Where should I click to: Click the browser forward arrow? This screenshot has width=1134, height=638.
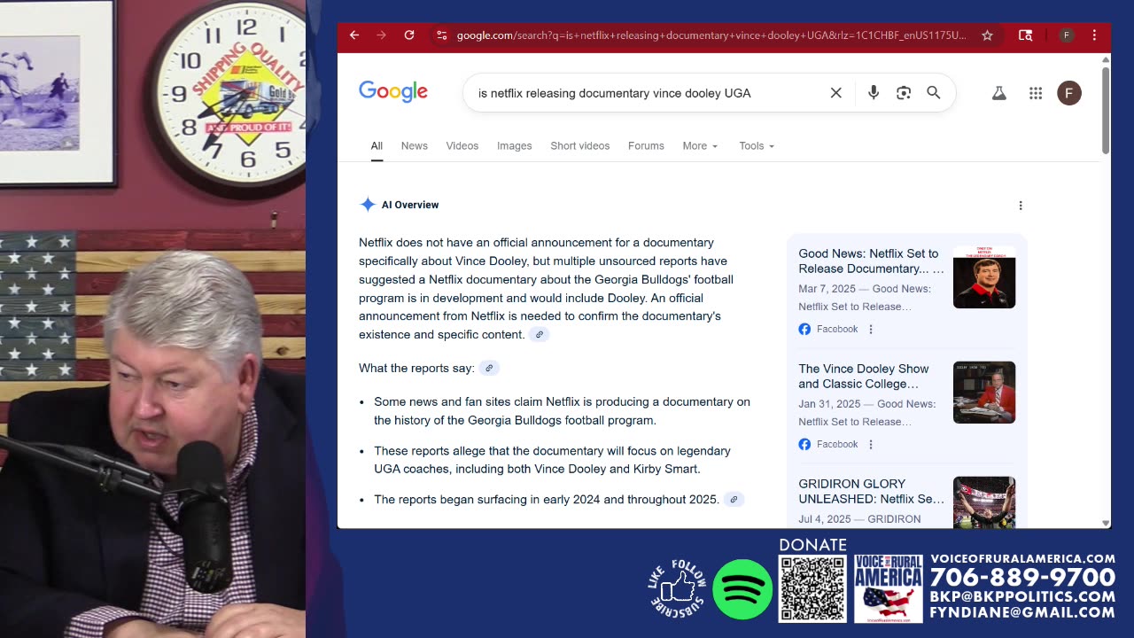click(382, 35)
